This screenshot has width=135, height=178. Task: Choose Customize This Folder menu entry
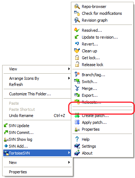(30, 94)
